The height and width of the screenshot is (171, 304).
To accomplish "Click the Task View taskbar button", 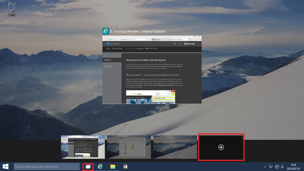I will coord(88,167).
